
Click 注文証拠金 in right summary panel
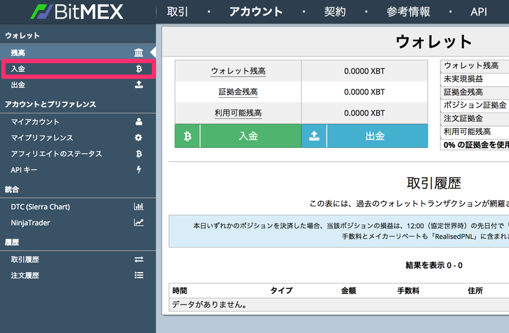click(x=464, y=119)
